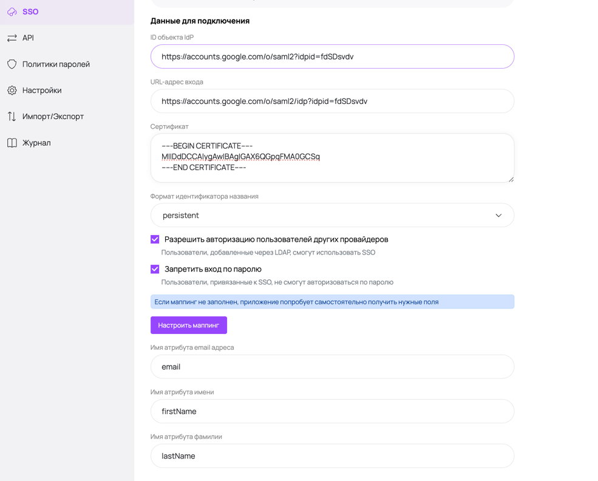Screen dimensions: 598x481
Task: Click the chevron arrow beside 'persistent'
Action: click(498, 216)
